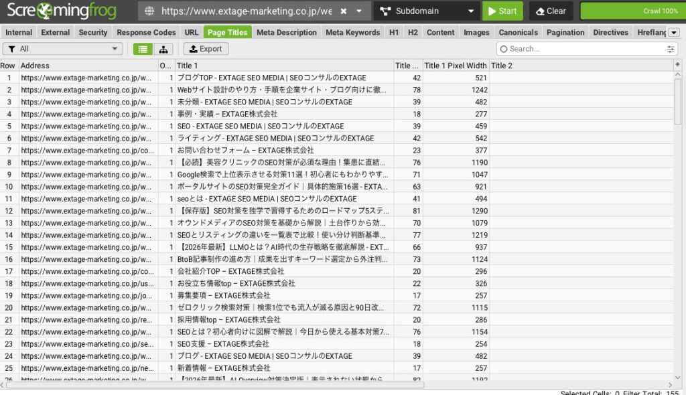
Task: Clear the URL with the X icon
Action: [344, 11]
